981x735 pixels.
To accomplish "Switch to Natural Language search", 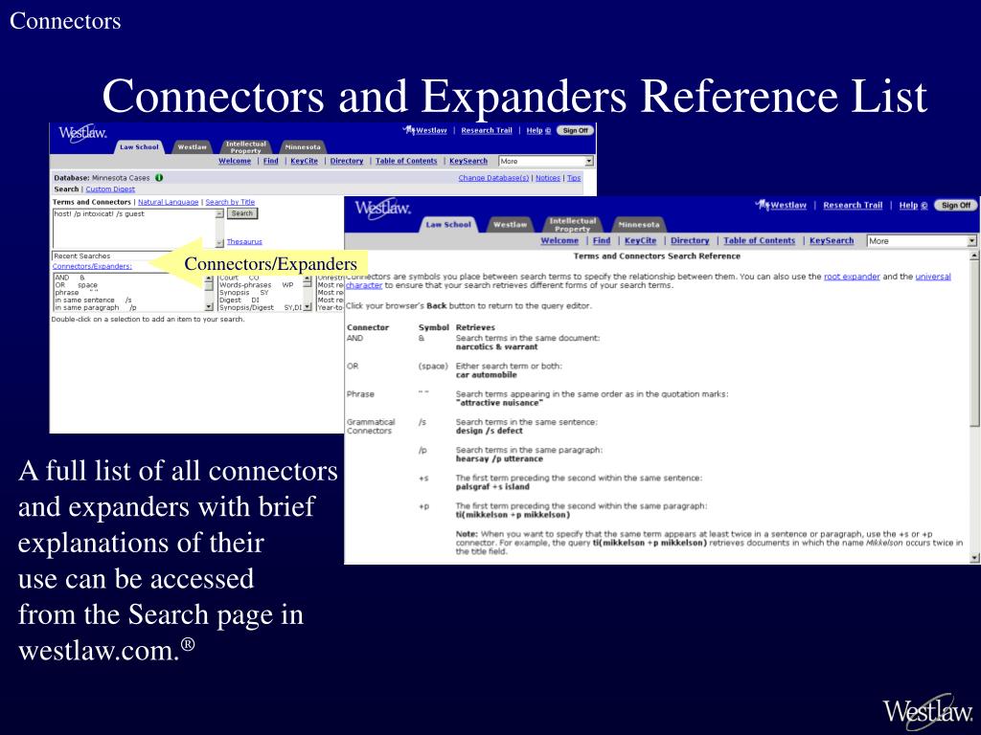I will pyautogui.click(x=168, y=202).
